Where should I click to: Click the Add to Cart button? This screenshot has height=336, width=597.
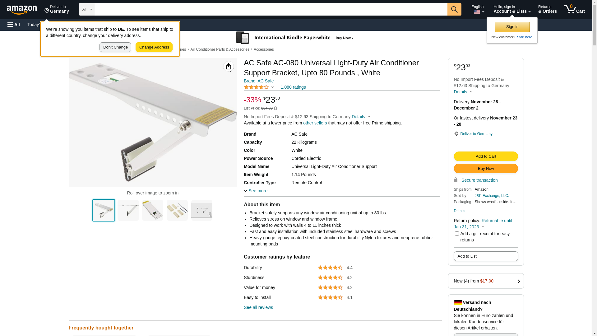[485, 156]
